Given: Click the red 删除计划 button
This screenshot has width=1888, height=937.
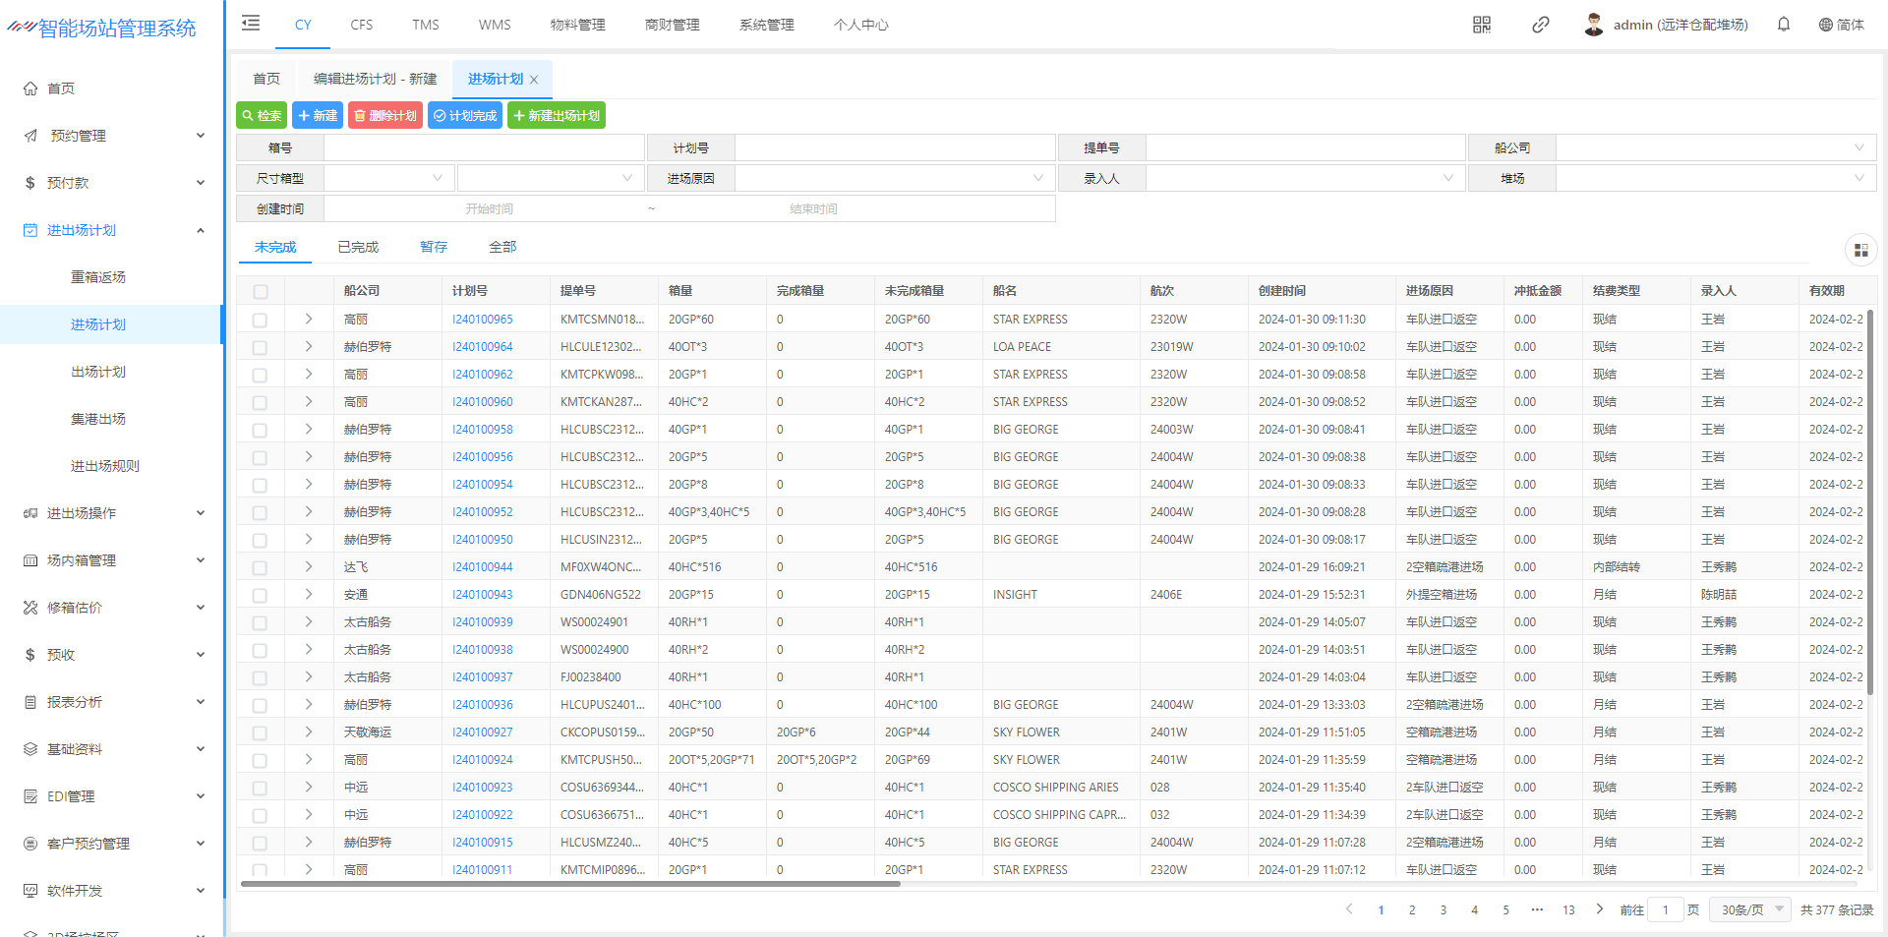Looking at the screenshot, I should point(384,116).
